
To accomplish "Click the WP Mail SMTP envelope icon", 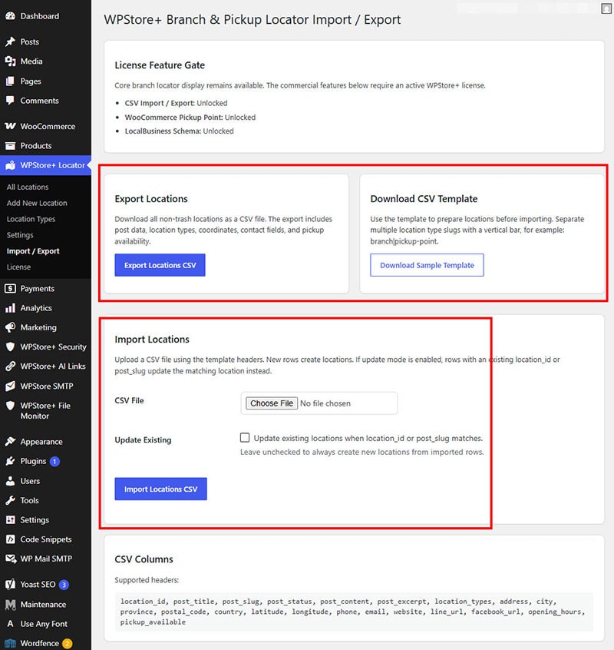I will 10,559.
